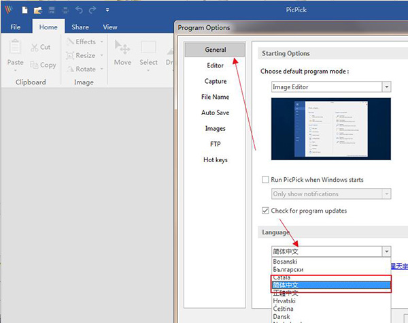This screenshot has width=408, height=323.
Task: Click the grayed Save icon in title bar
Action: point(52,10)
